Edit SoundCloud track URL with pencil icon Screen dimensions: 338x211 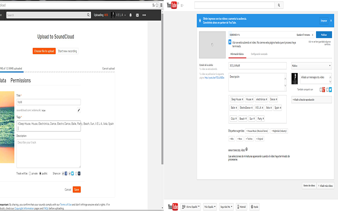pyautogui.click(x=79, y=110)
